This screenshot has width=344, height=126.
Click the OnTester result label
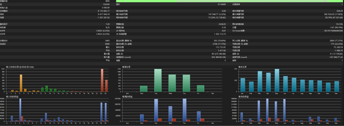238,30
